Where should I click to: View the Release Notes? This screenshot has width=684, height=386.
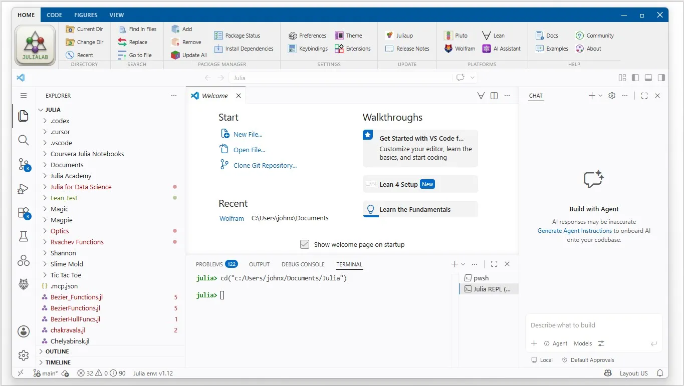coord(407,49)
